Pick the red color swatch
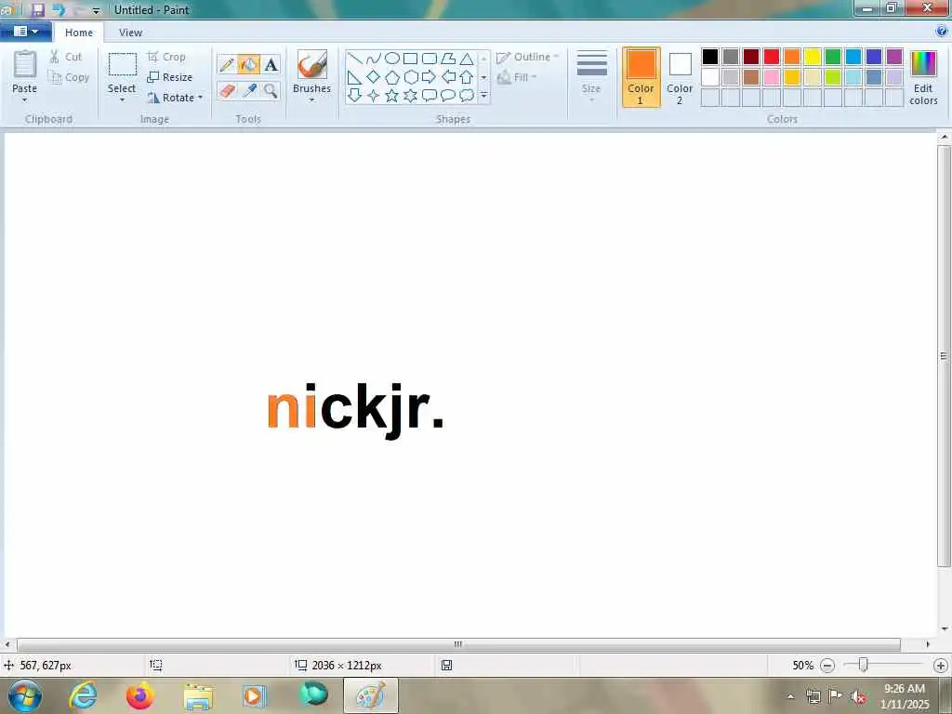The image size is (952, 714). 772,57
